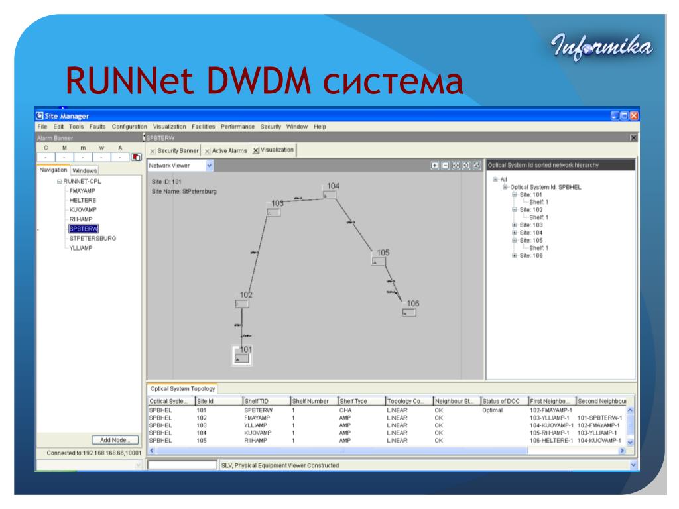Select the Optical System Topology tab
This screenshot has height=509, width=679.
(x=182, y=388)
